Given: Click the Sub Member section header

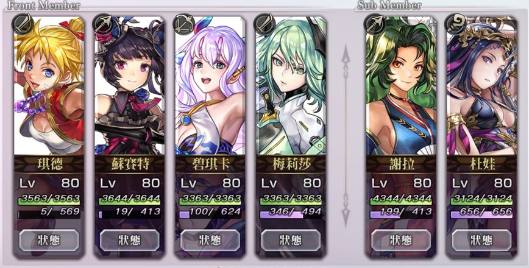Looking at the screenshot, I should pyautogui.click(x=389, y=5).
